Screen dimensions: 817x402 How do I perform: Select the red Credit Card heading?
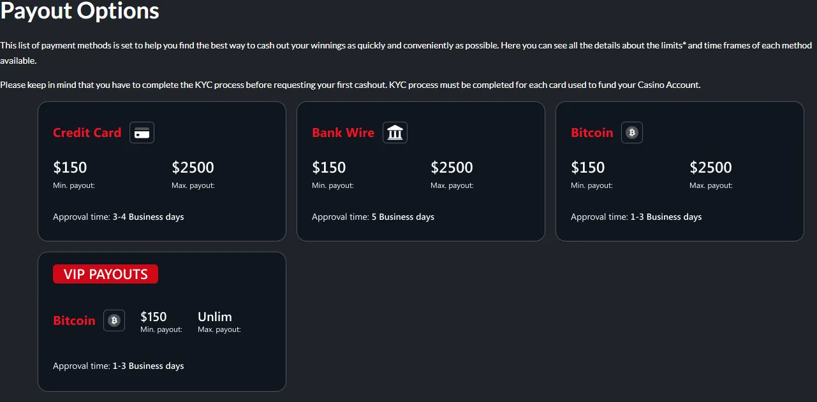pyautogui.click(x=87, y=133)
